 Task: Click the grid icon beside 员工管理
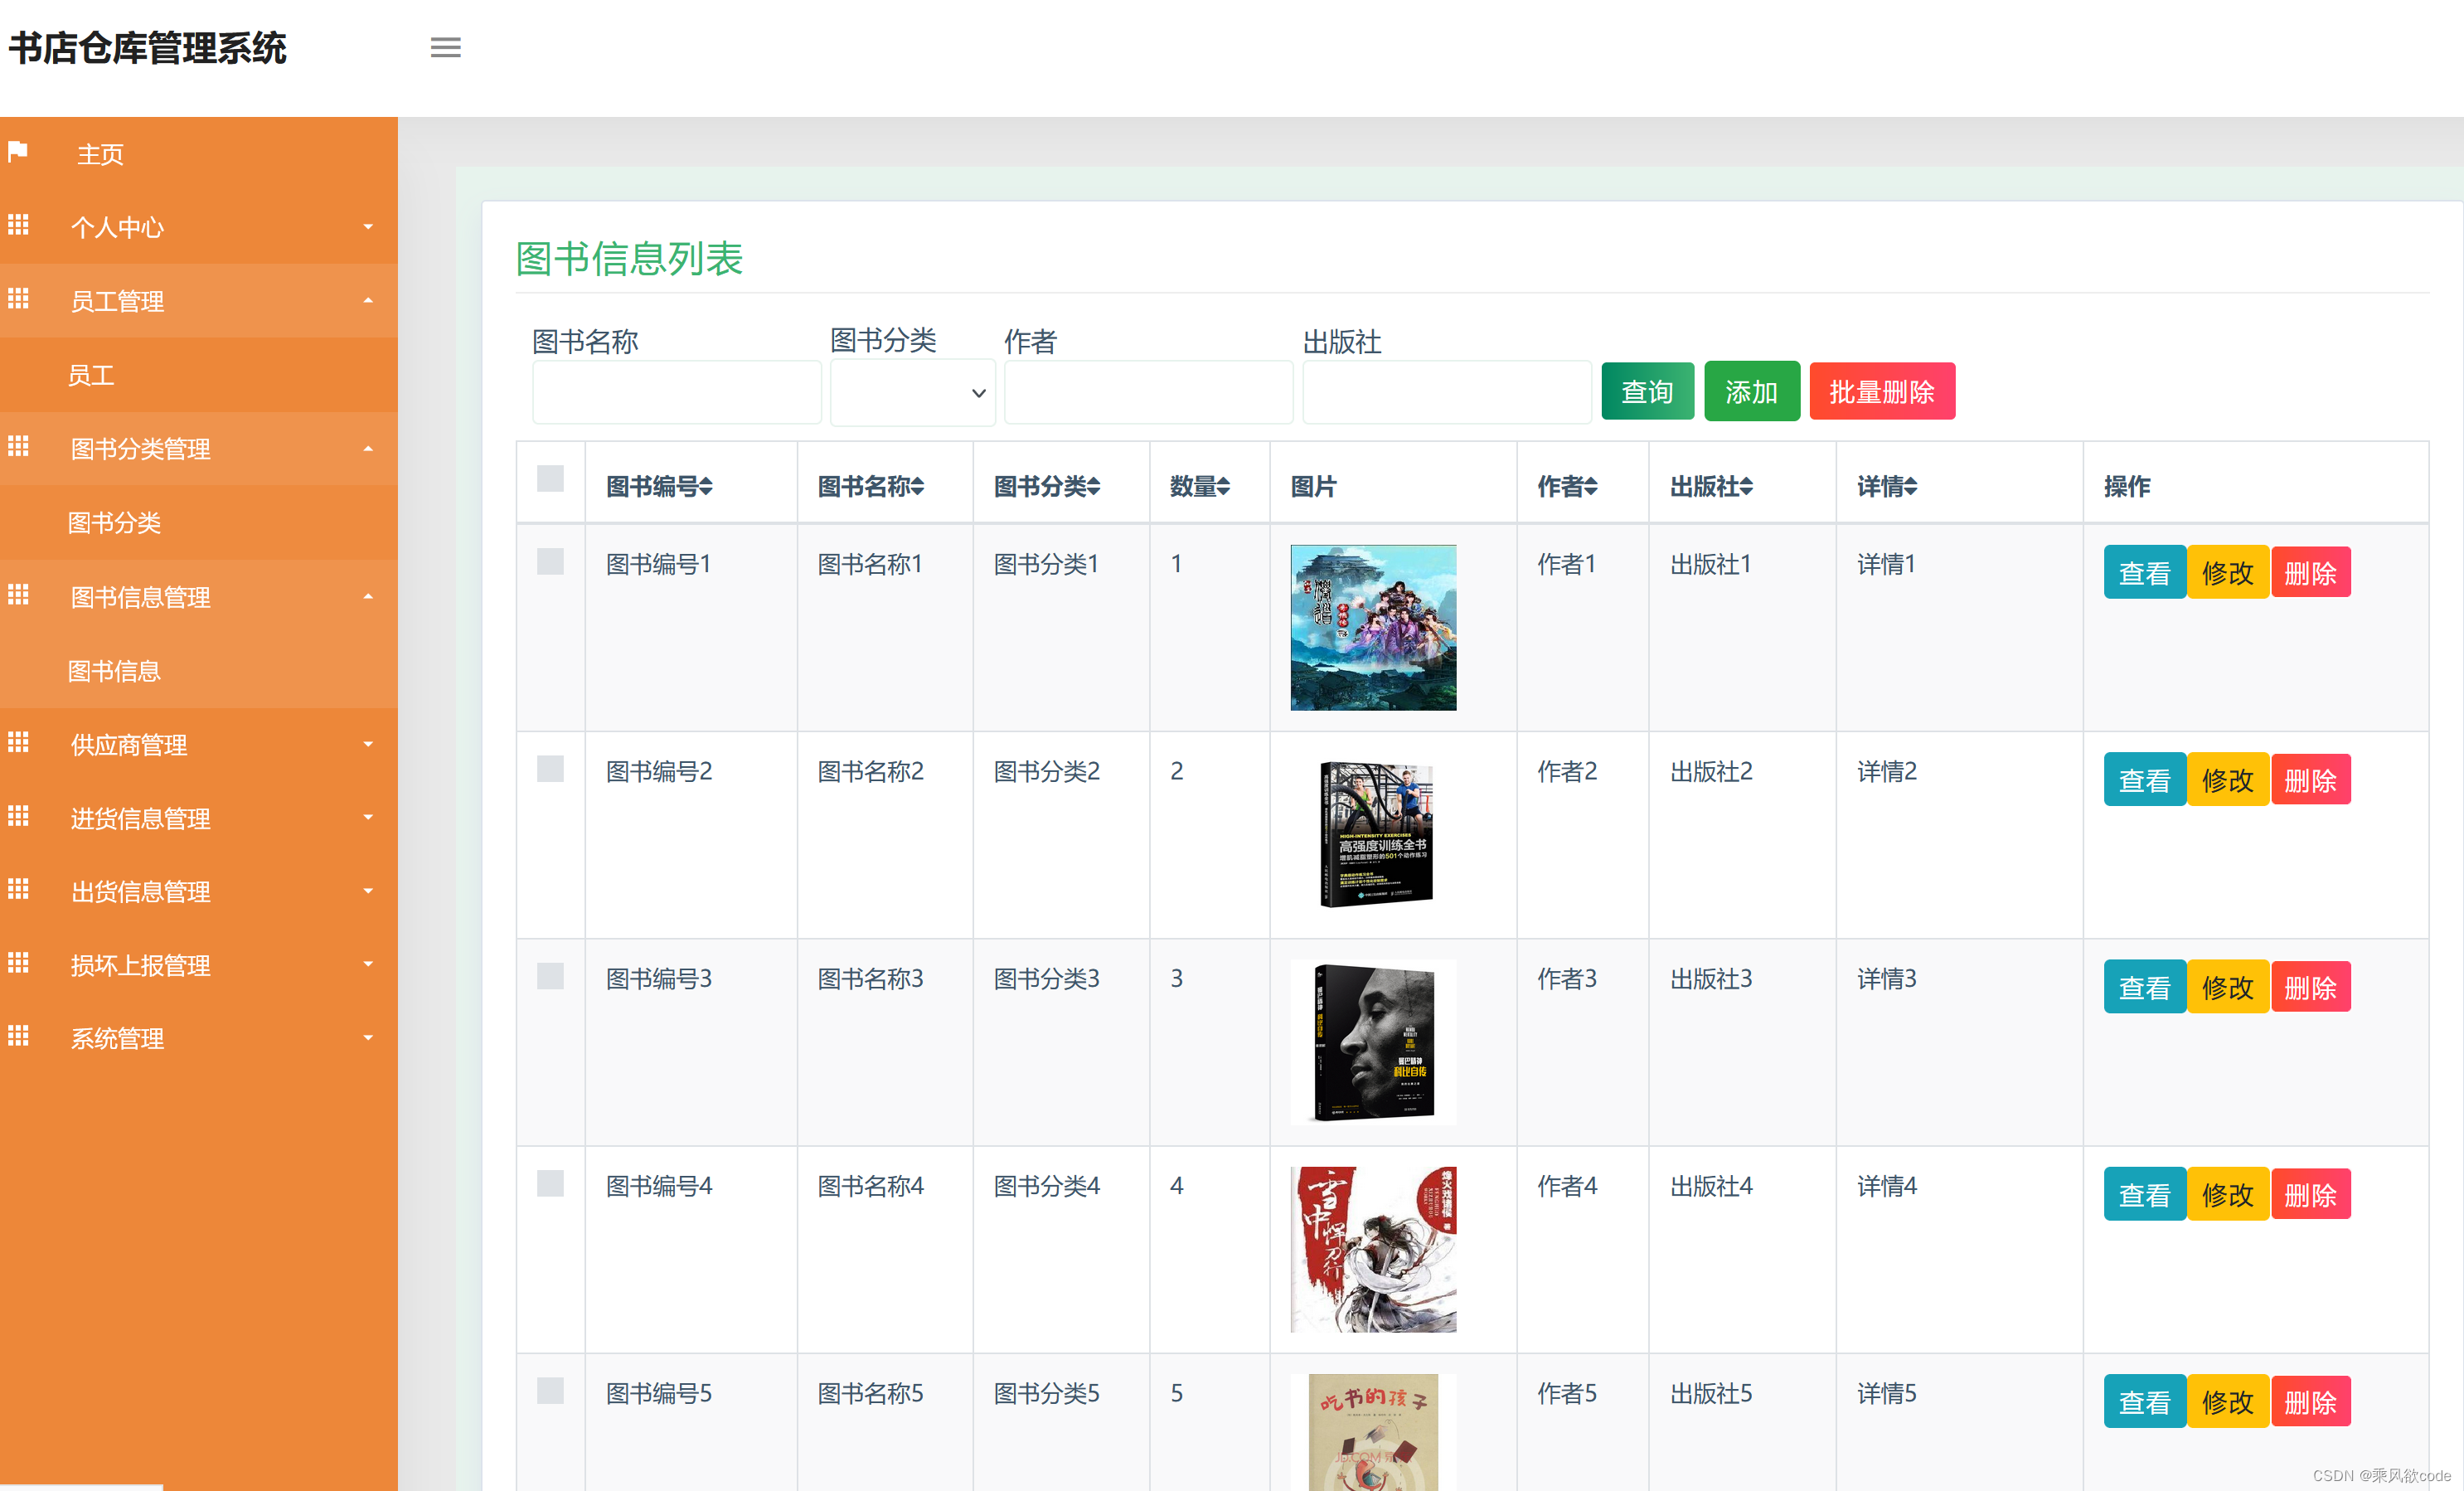[x=17, y=299]
